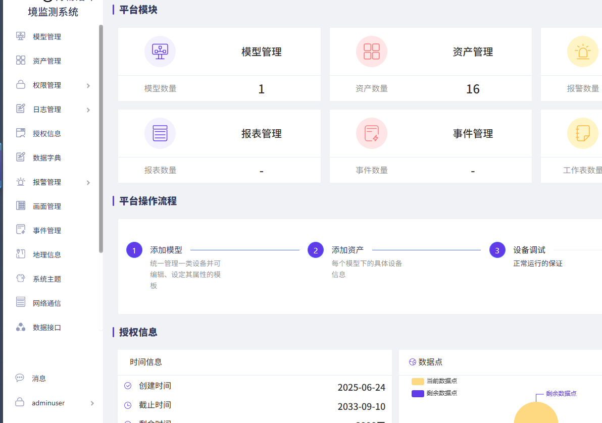Click the sidebar vertical scrollbar
Screen dimensions: 602x423
[101, 139]
